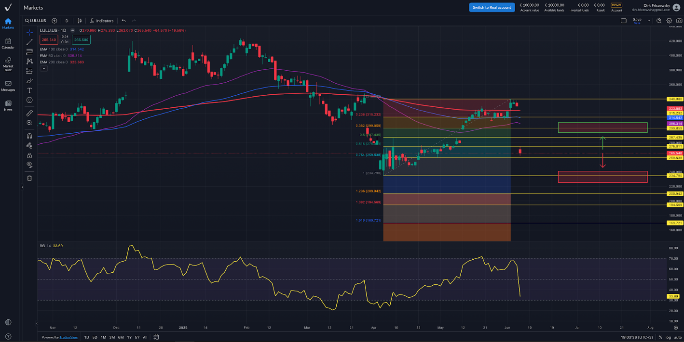Collapse the EMA indicator legend chevron
This screenshot has height=342, width=684.
(43, 69)
